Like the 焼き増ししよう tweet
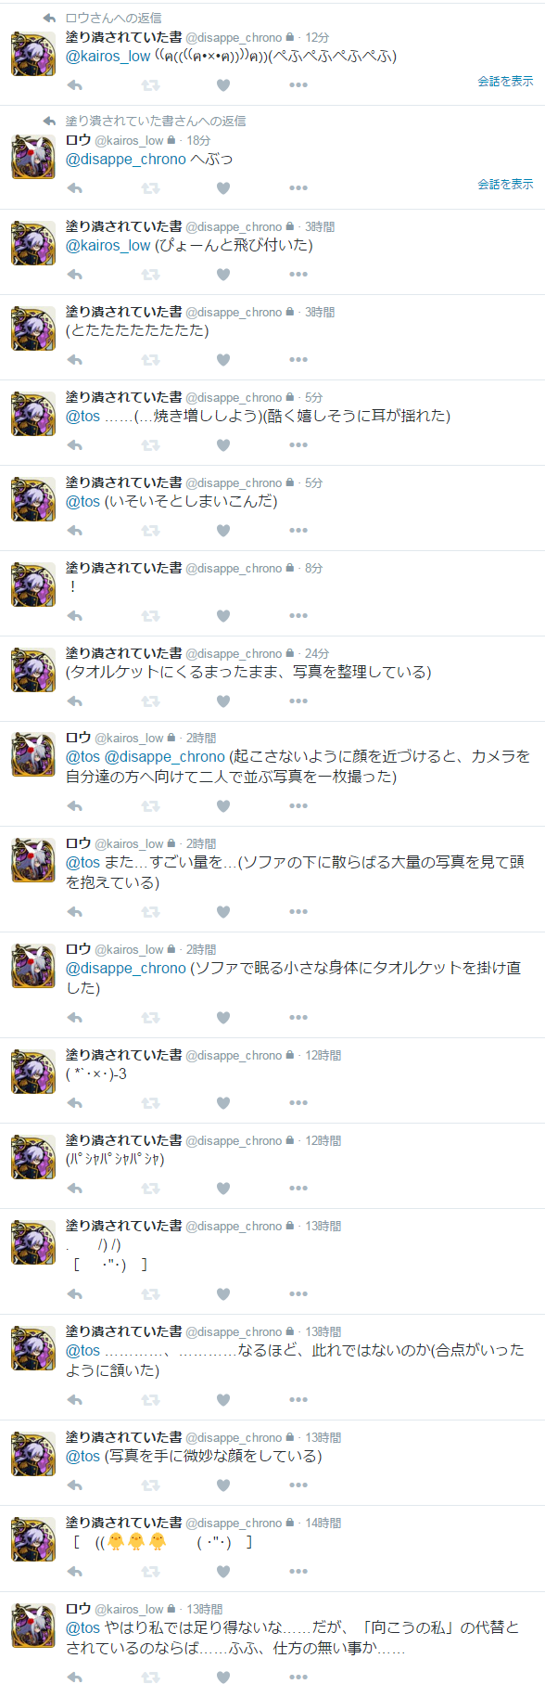This screenshot has height=1697, width=545. point(223,444)
